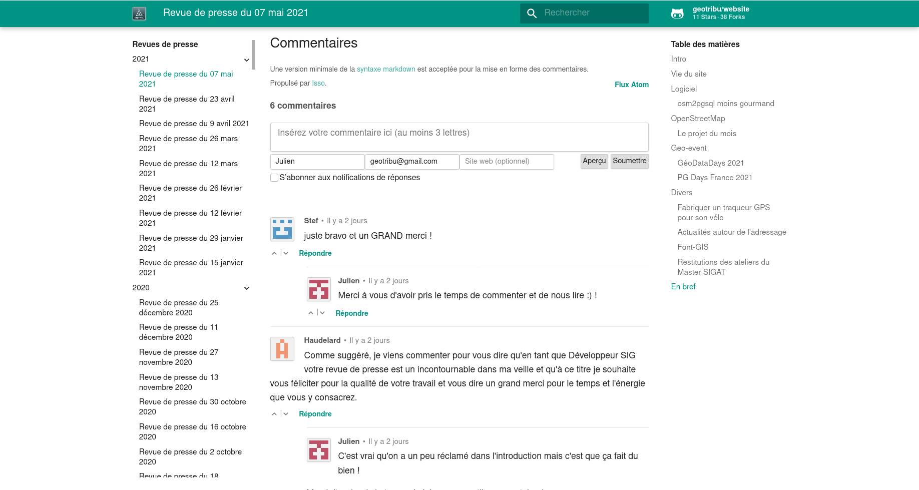The width and height of the screenshot is (919, 490).
Task: Open Revue de presse du 26 mars 2021
Action: pyautogui.click(x=188, y=144)
